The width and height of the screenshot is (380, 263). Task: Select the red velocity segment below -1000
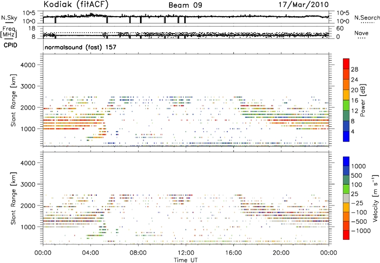(x=346, y=235)
